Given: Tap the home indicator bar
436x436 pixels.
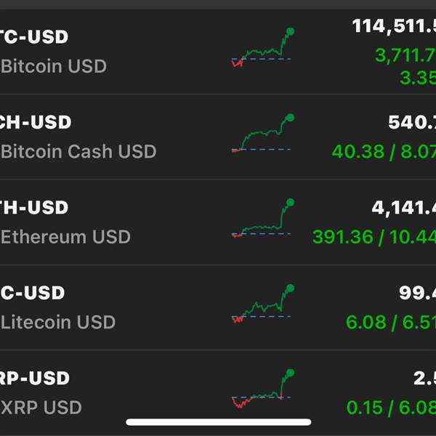Looking at the screenshot, I should click(218, 422).
